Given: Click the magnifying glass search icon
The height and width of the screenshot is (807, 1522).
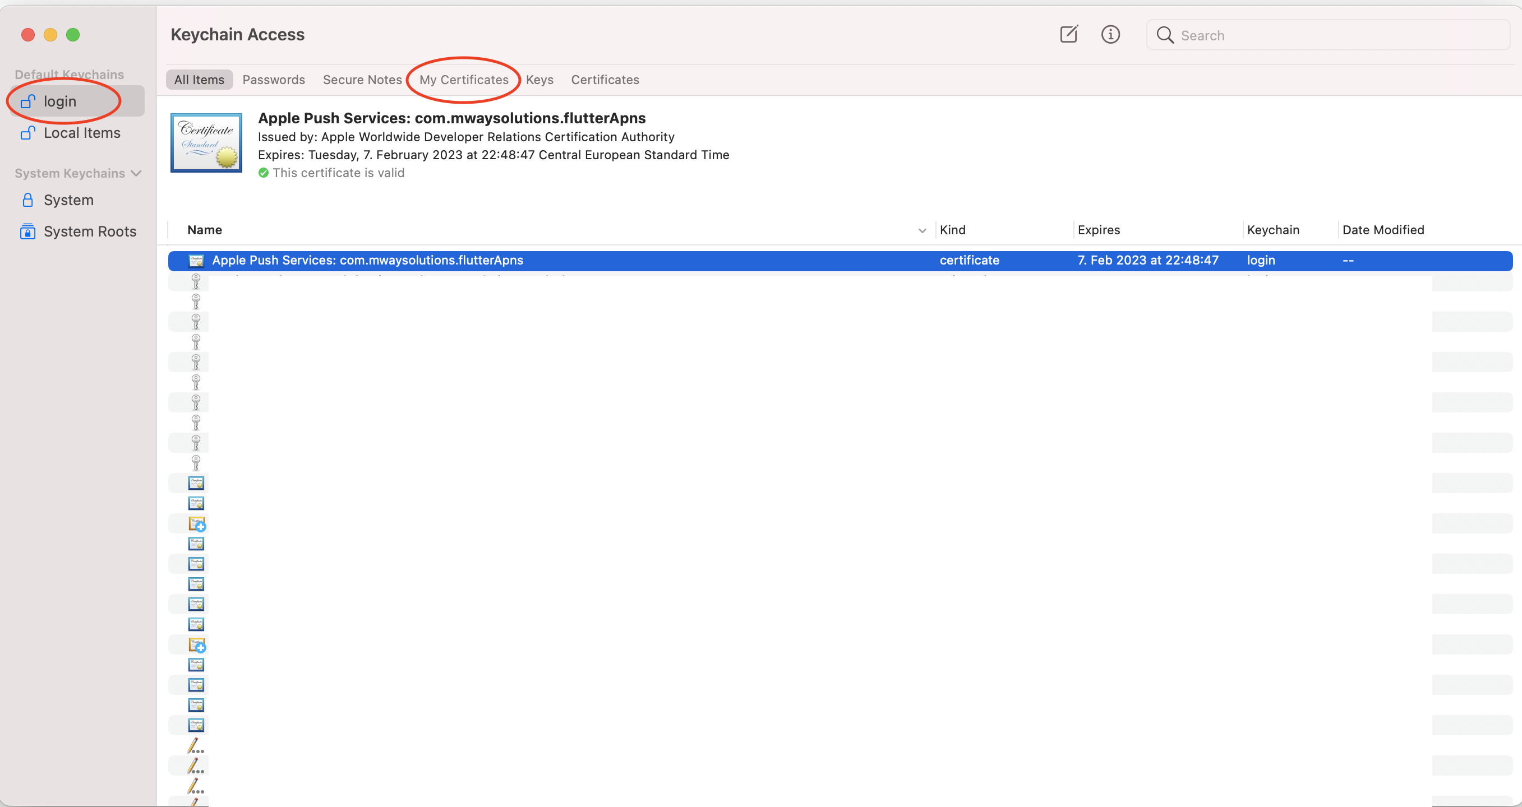Looking at the screenshot, I should point(1165,35).
